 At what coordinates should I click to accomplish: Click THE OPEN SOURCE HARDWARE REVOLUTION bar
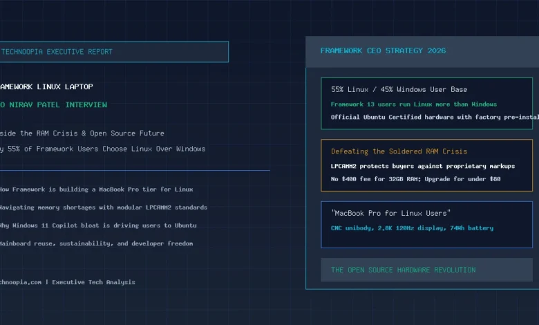[x=426, y=270]
